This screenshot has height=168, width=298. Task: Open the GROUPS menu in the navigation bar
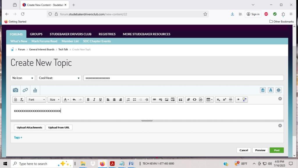[36, 34]
